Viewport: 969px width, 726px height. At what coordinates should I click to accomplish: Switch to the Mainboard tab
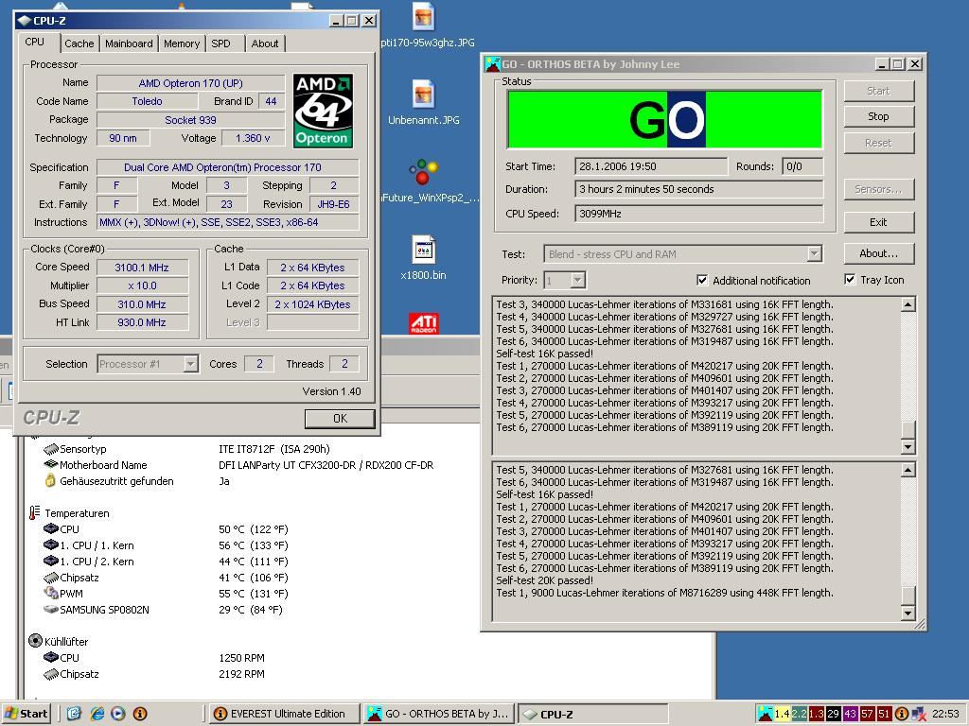pyautogui.click(x=129, y=43)
